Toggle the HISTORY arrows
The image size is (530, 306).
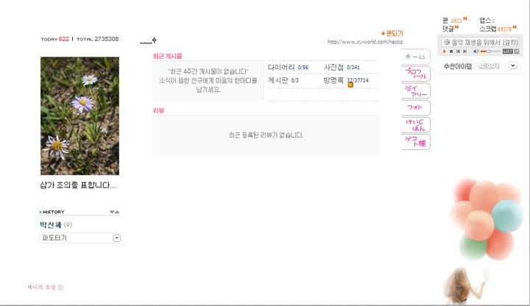point(114,212)
